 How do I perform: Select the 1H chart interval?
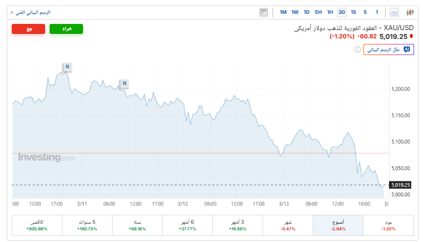(330, 12)
